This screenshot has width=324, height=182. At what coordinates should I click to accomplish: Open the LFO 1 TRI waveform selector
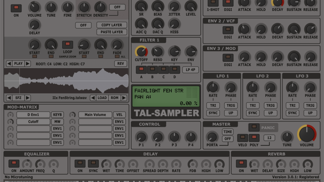tap(213, 105)
